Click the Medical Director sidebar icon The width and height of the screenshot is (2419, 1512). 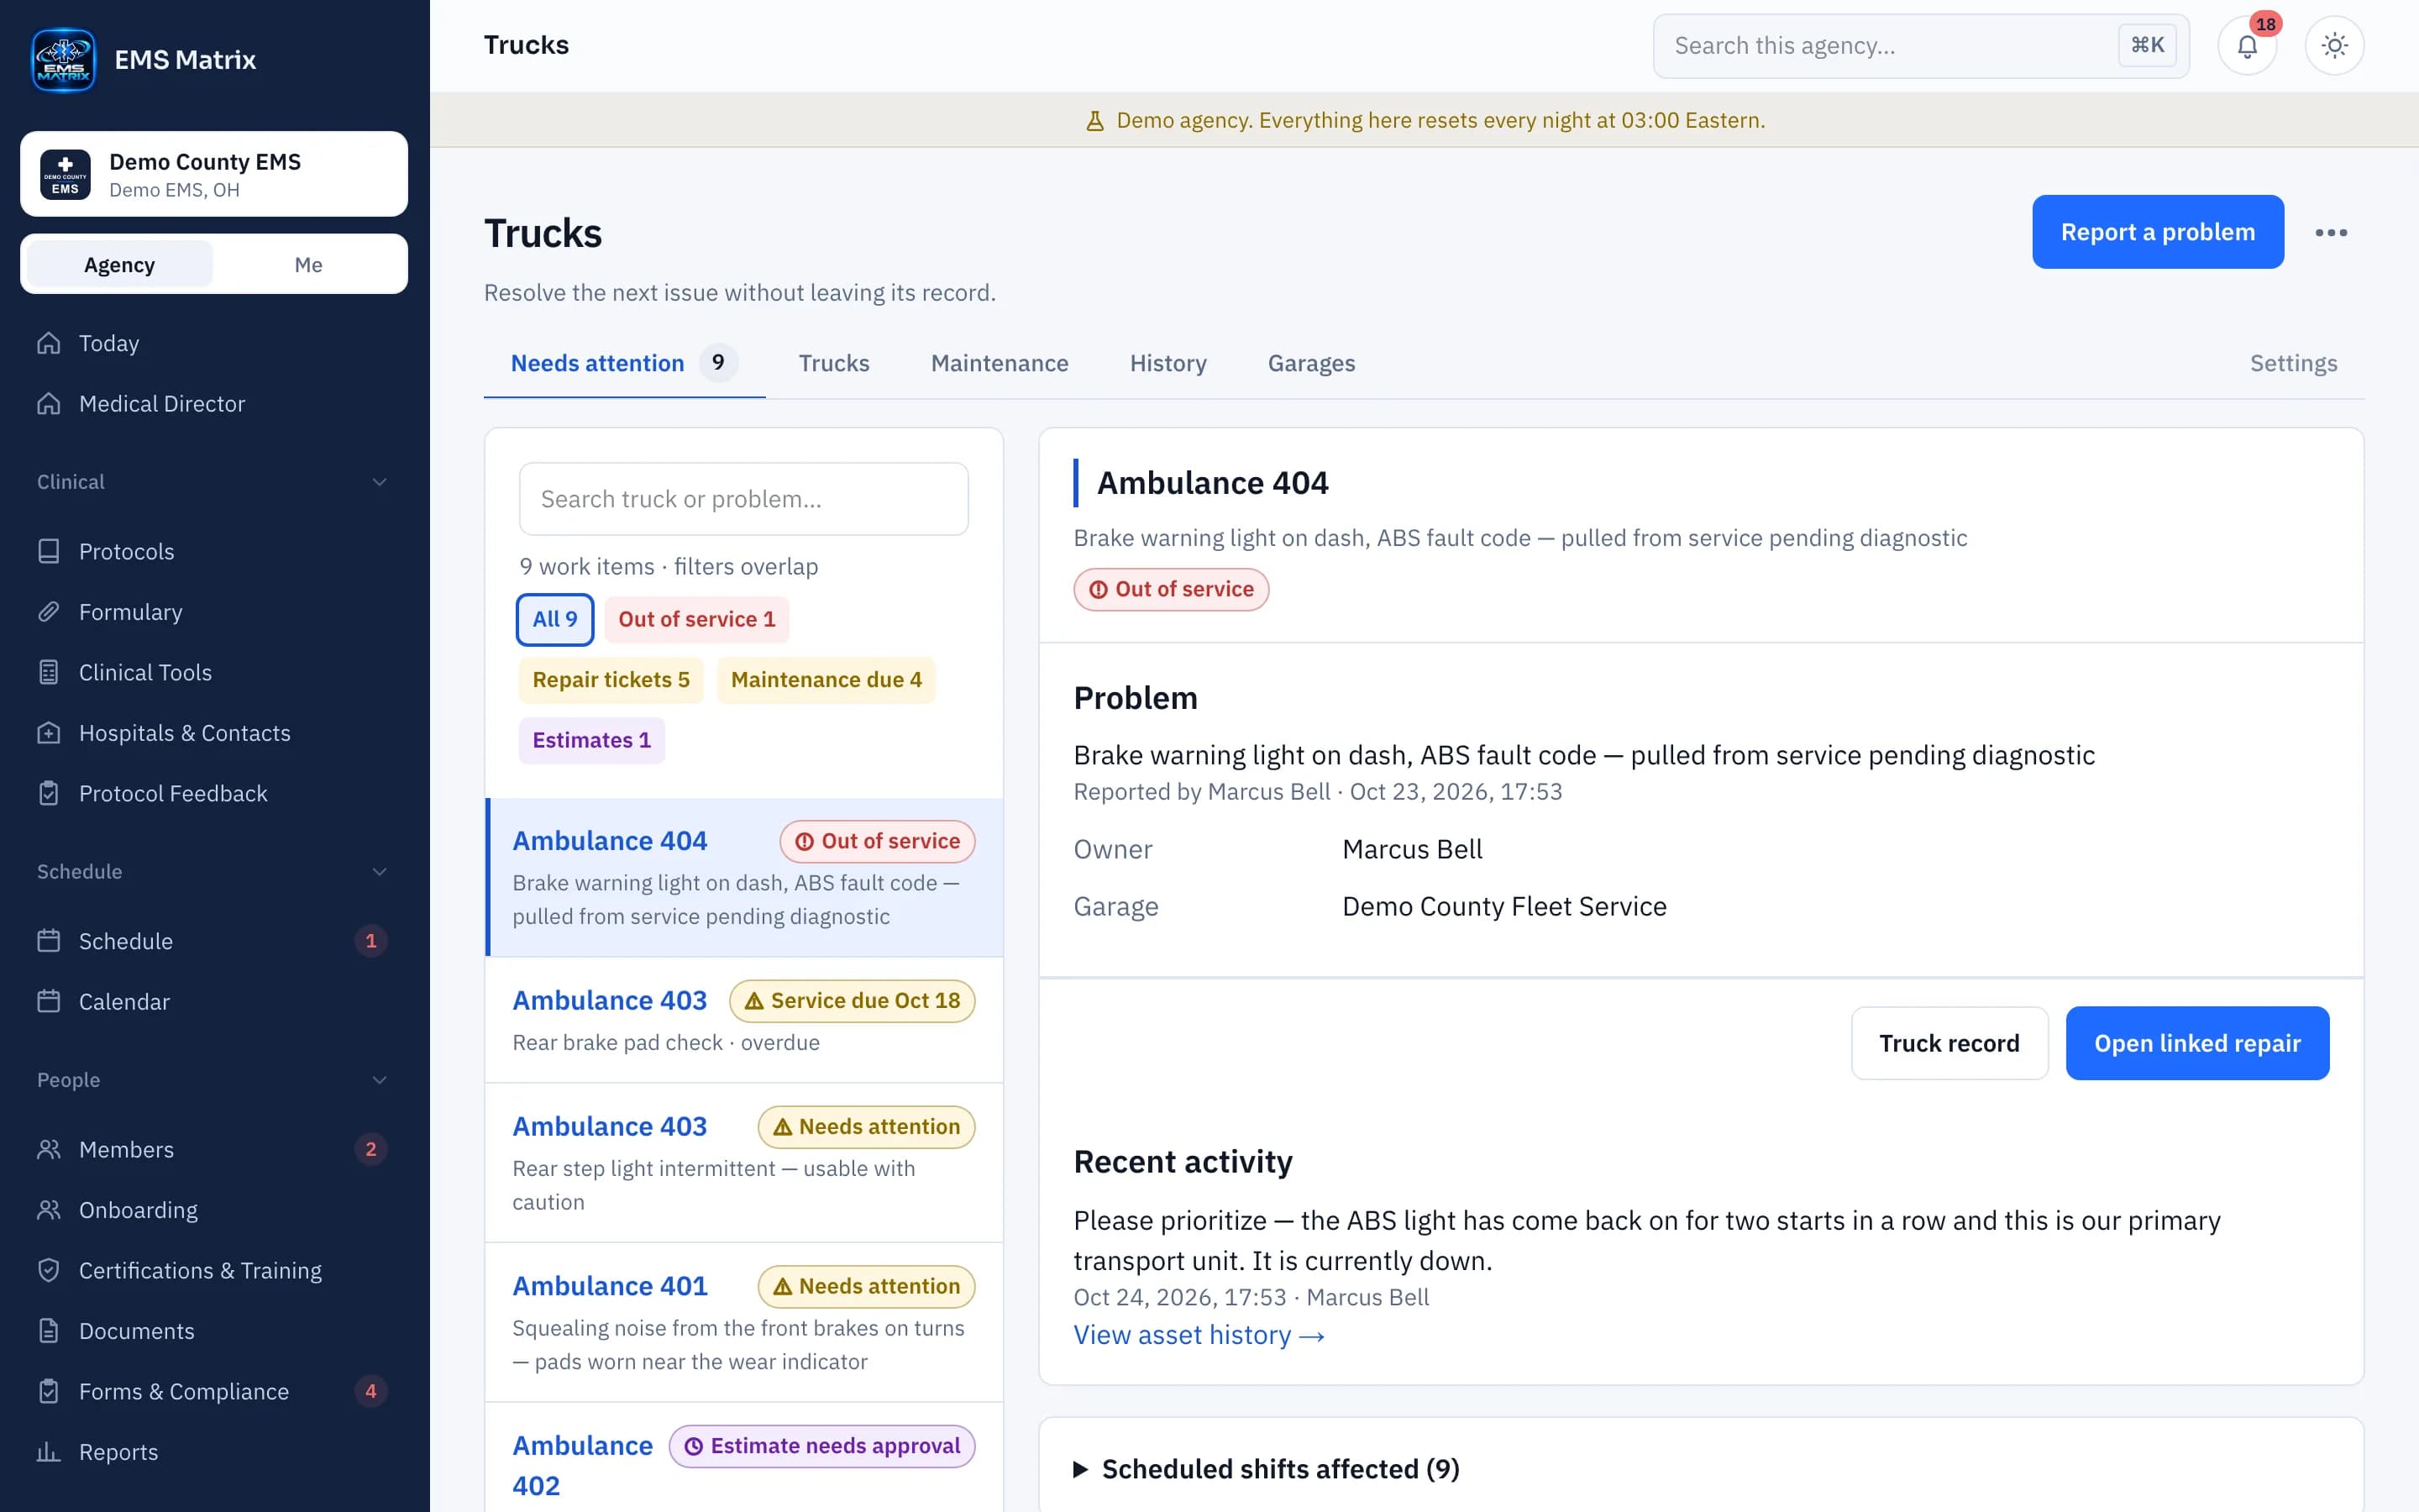pyautogui.click(x=49, y=404)
